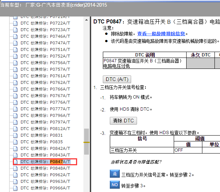
Task: Click document icon beside P0962A/T entry
Action: tap(15, 175)
